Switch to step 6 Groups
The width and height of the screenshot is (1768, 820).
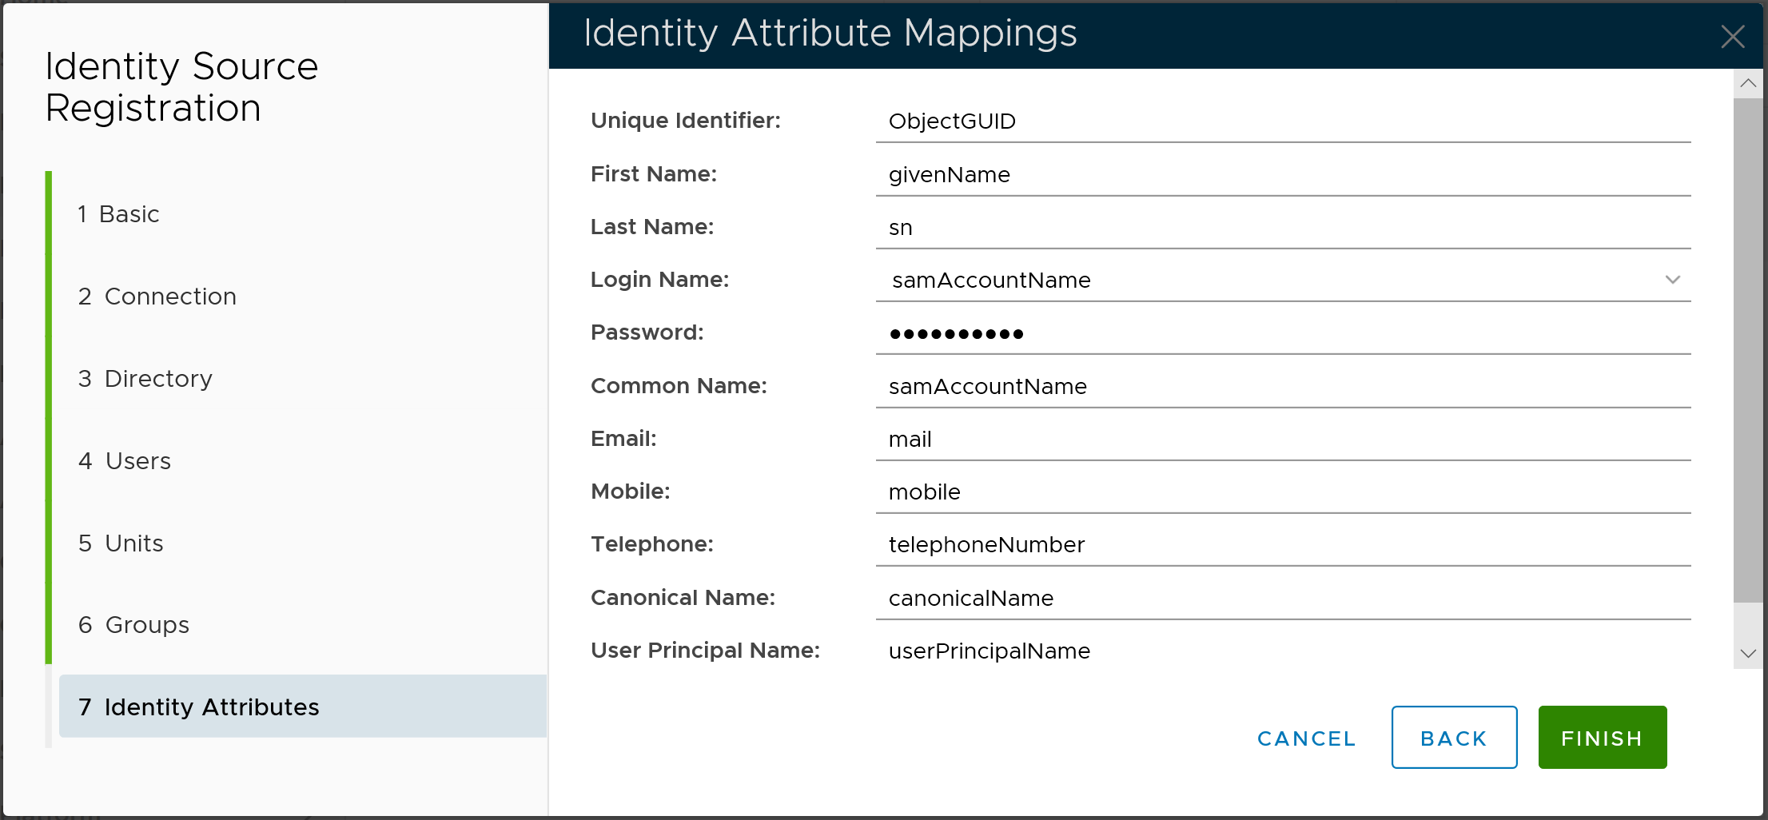[x=133, y=625]
